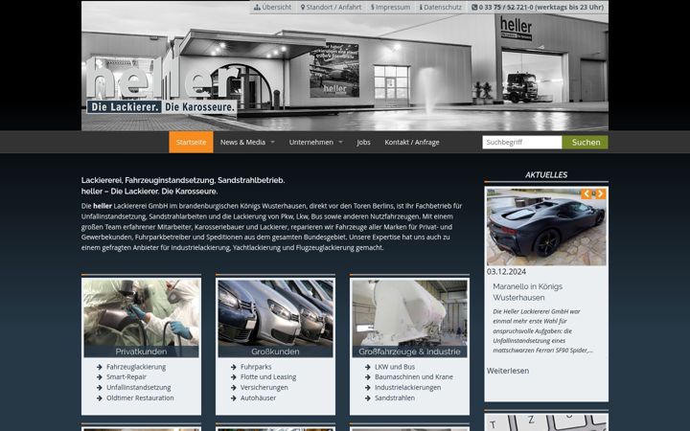Click the heller Die Lackierer logo
Image resolution: width=690 pixels, height=431 pixels.
[162, 86]
